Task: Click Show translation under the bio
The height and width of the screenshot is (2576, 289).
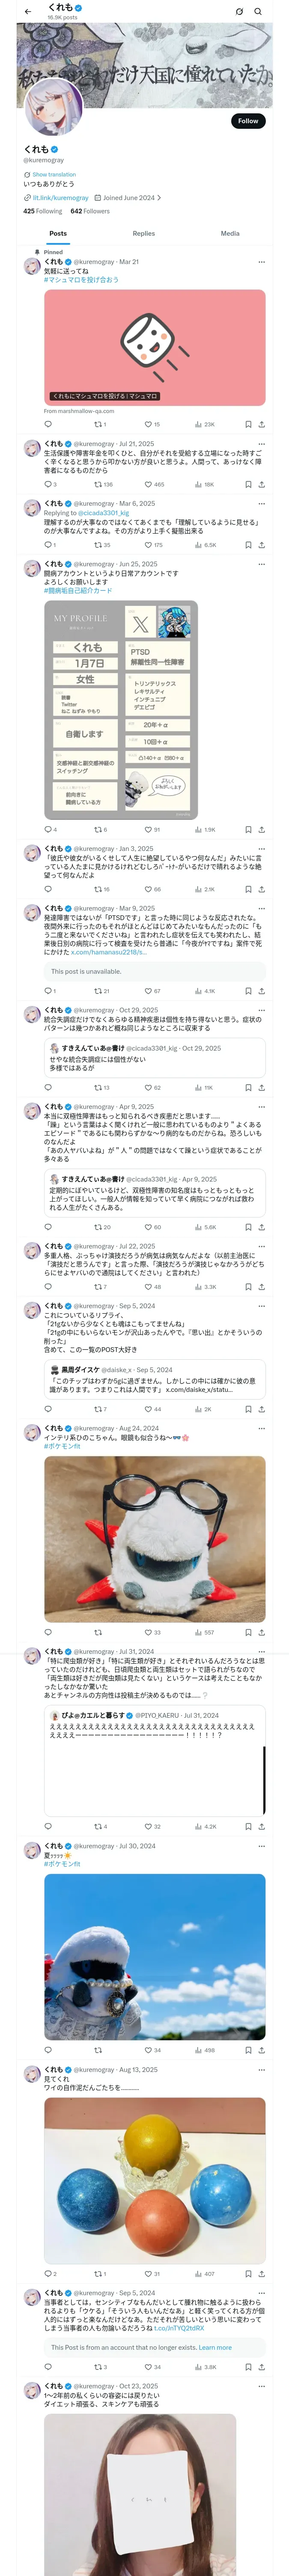Action: coord(54,174)
